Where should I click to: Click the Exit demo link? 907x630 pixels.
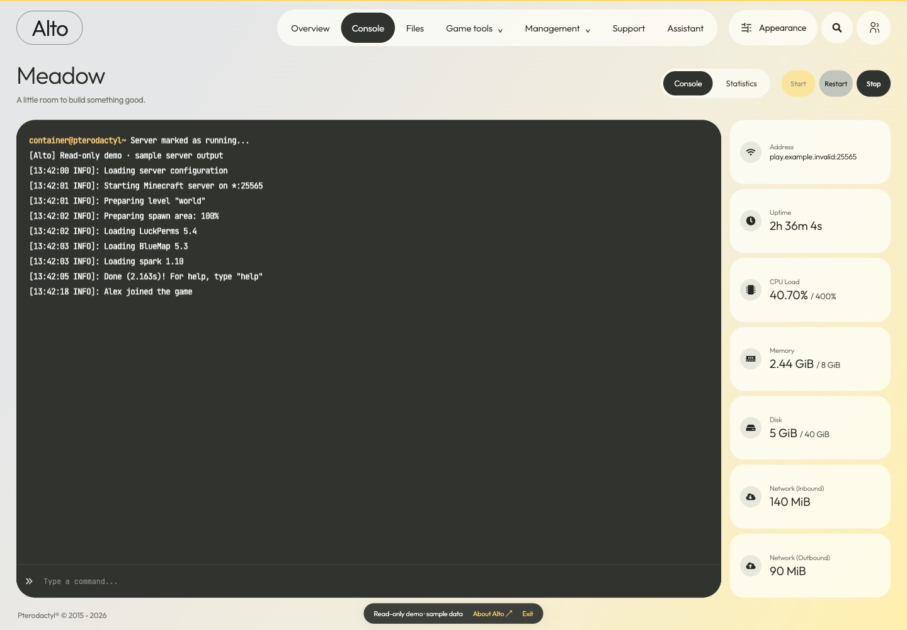click(528, 614)
